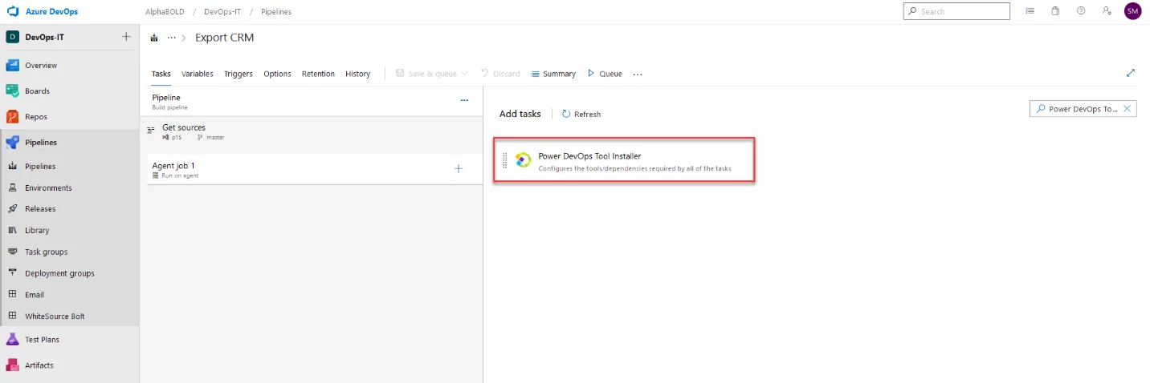Switch to the Retention tab

click(x=318, y=74)
